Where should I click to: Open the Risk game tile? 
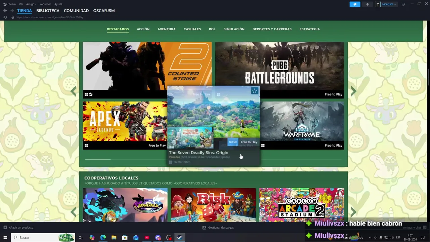click(x=213, y=205)
